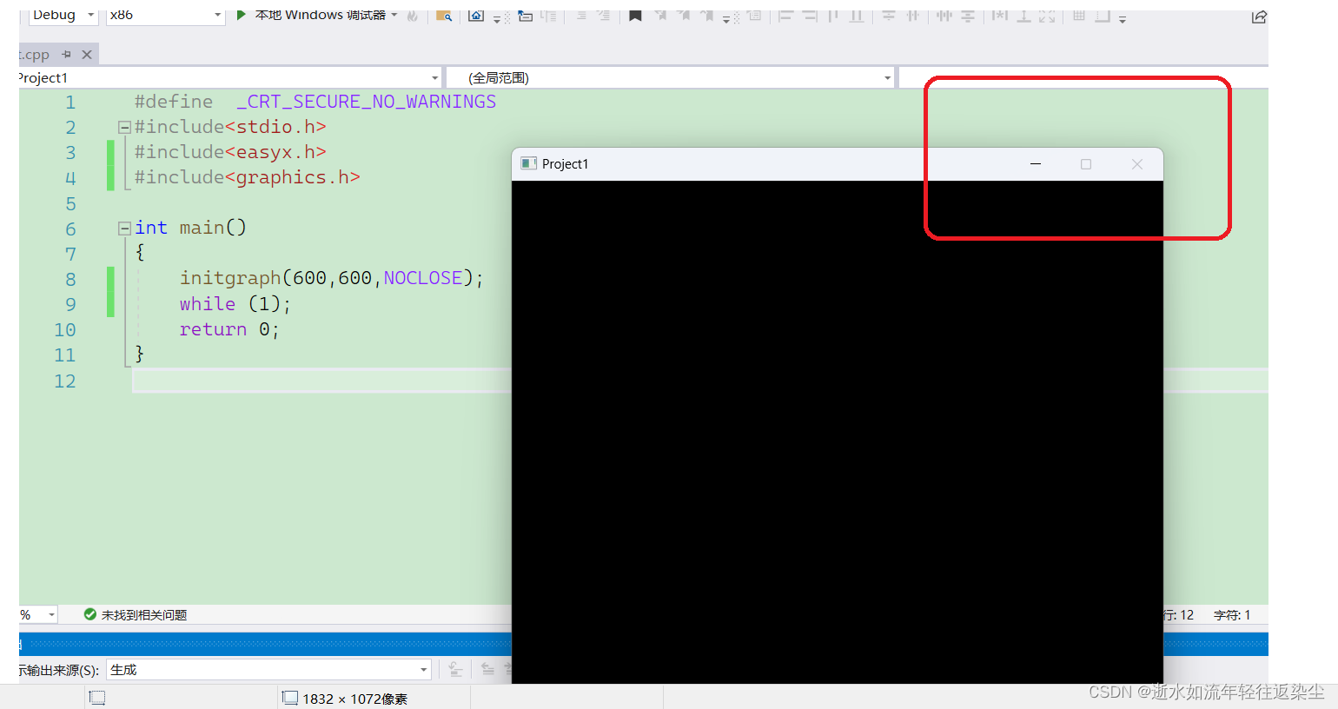Click the easyx.h include line
The height and width of the screenshot is (709, 1338).
pos(230,152)
